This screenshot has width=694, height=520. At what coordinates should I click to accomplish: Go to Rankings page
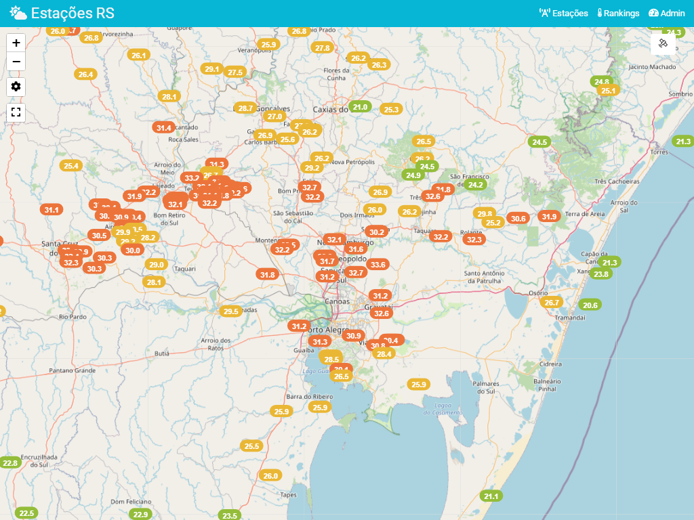click(618, 14)
